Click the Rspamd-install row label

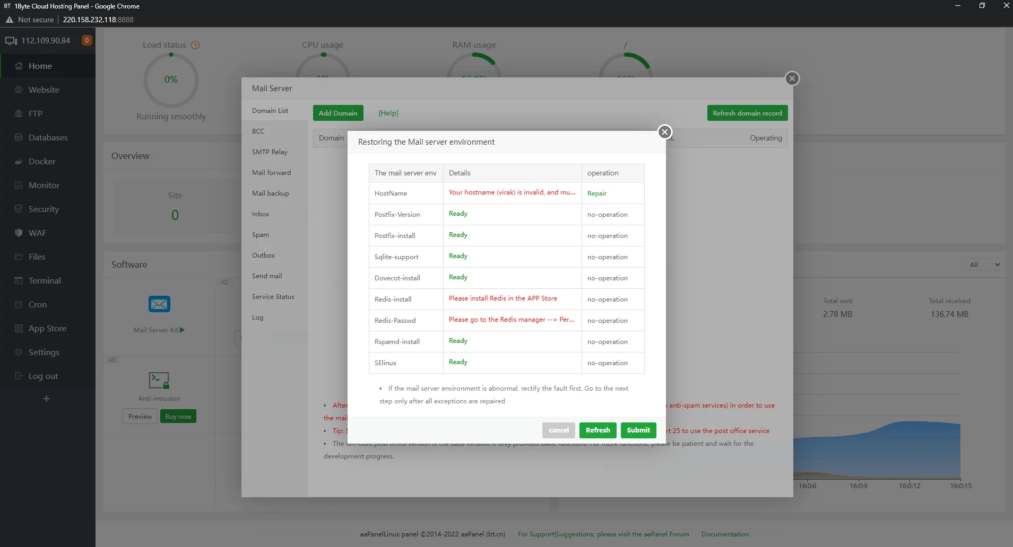397,342
